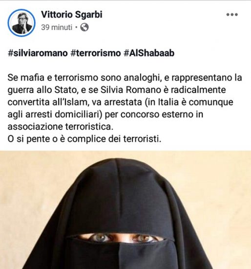The height and width of the screenshot is (269, 251).
Task: Follow the #AlShabaab hashtag
Action: point(149,53)
